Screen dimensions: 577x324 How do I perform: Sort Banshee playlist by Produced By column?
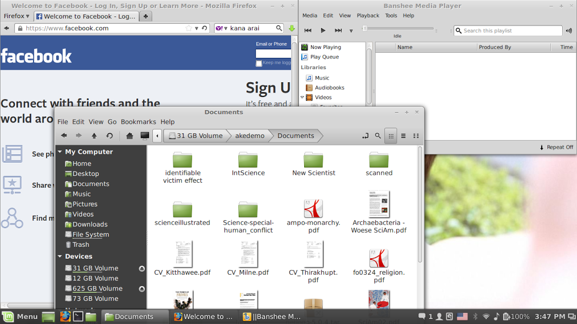click(x=514, y=47)
